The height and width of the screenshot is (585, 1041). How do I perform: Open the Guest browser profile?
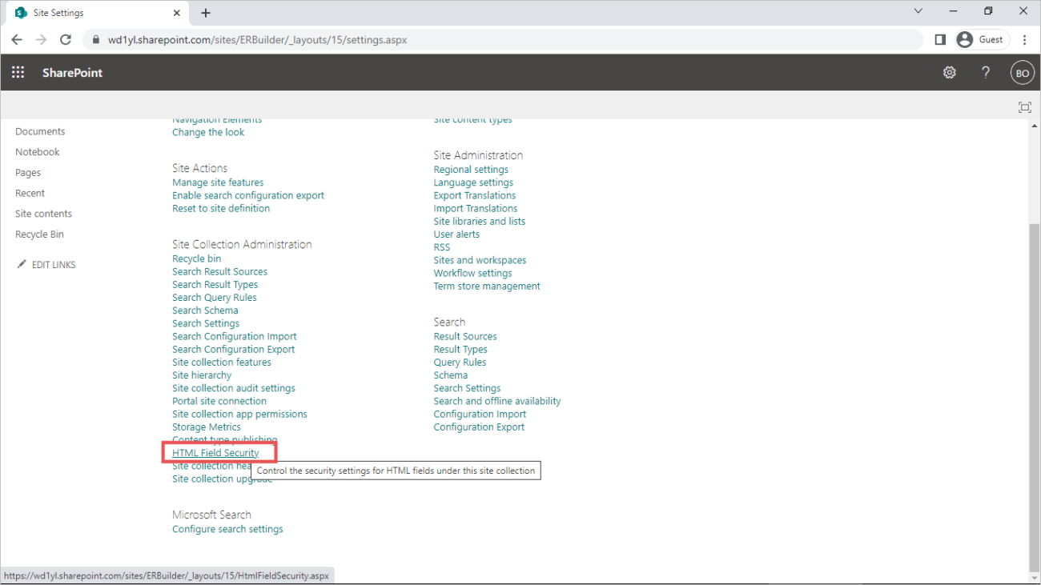point(981,38)
